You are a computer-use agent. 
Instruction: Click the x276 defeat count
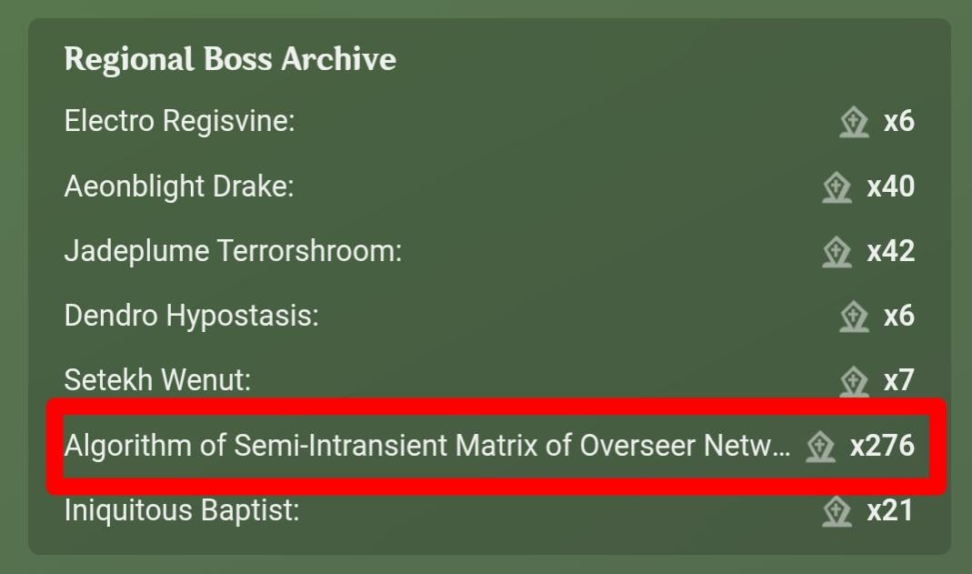882,446
